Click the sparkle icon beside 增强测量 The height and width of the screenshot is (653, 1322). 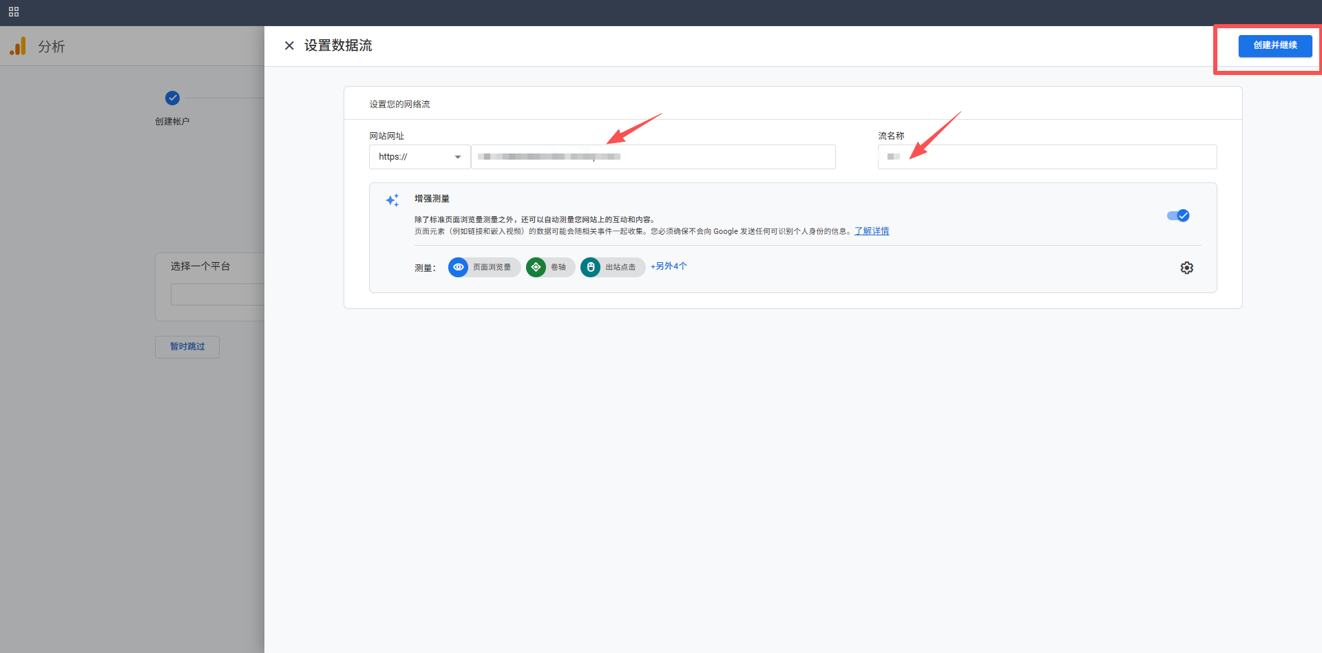coord(392,200)
